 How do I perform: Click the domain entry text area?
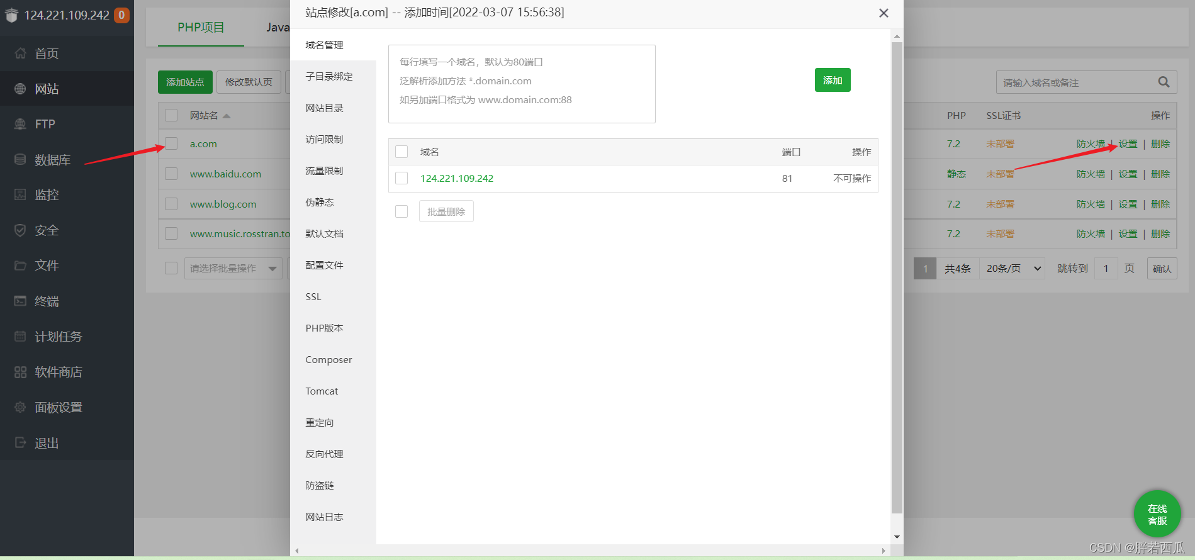point(522,84)
